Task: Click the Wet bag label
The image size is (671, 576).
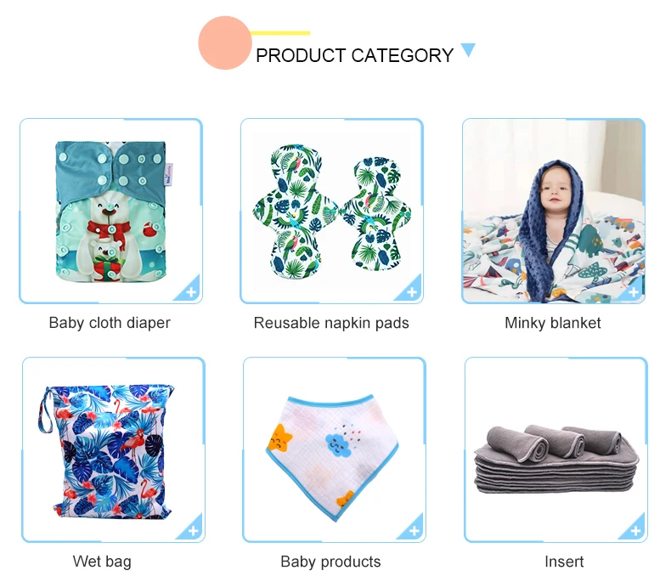Action: pos(102,562)
